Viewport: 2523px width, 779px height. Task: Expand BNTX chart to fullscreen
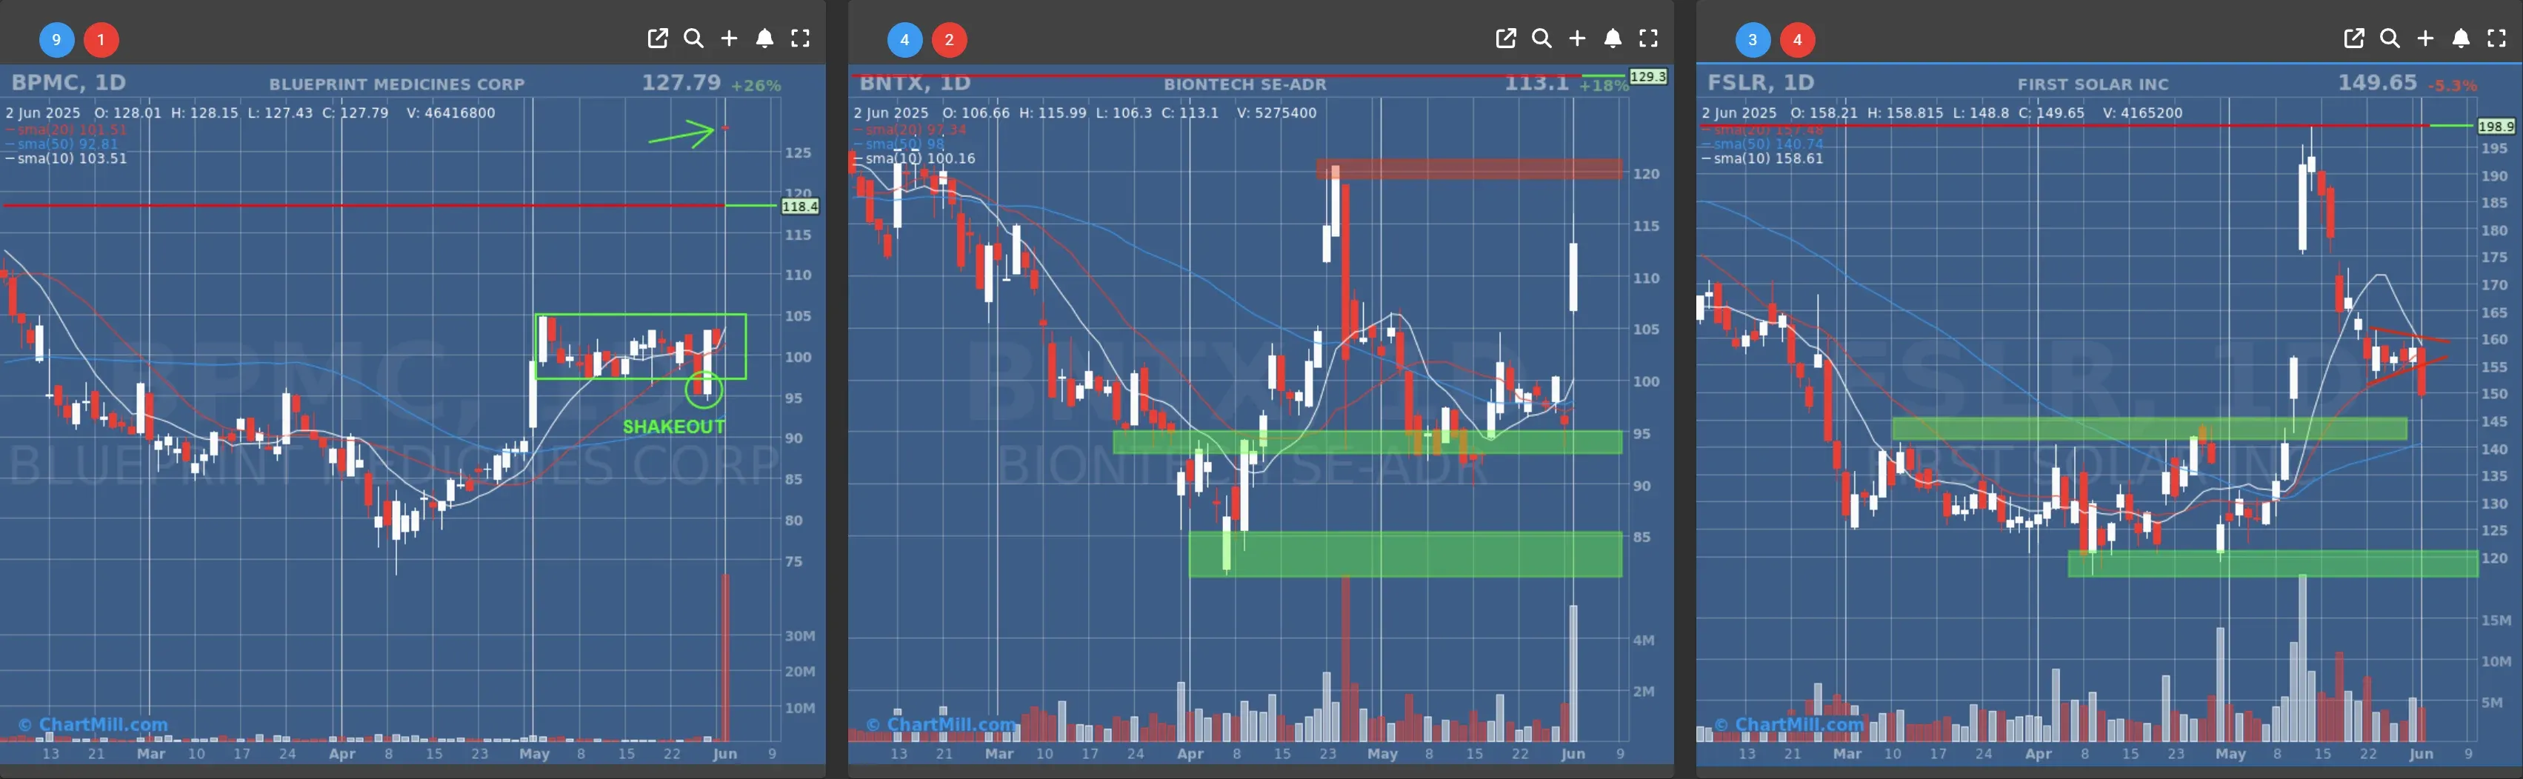1648,39
